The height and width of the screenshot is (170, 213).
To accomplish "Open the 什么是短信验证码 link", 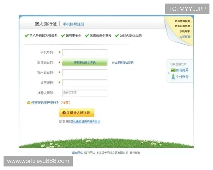I will pos(123,63).
